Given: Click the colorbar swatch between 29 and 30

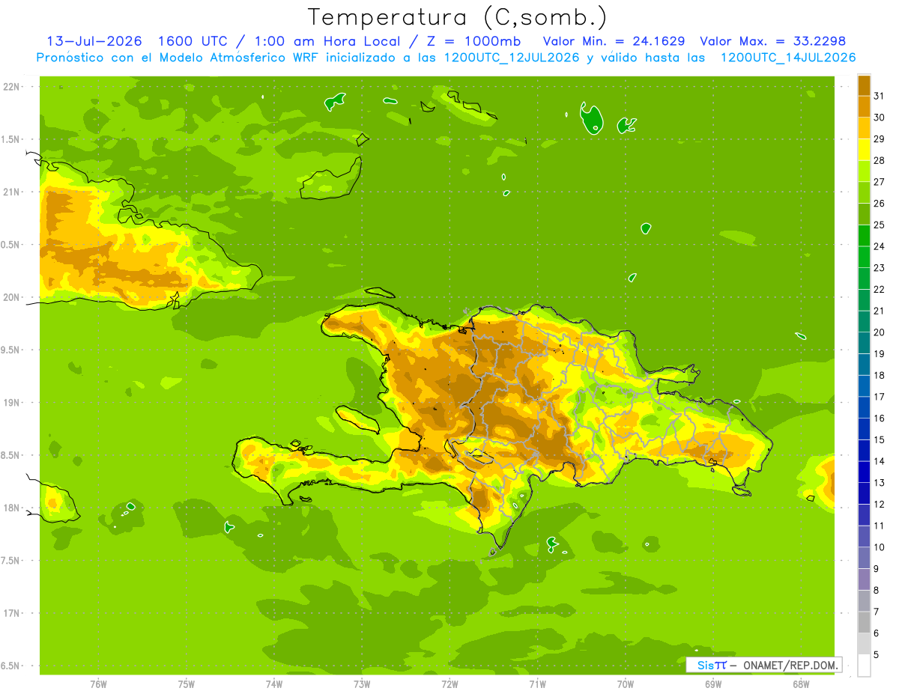Looking at the screenshot, I should click(x=864, y=127).
